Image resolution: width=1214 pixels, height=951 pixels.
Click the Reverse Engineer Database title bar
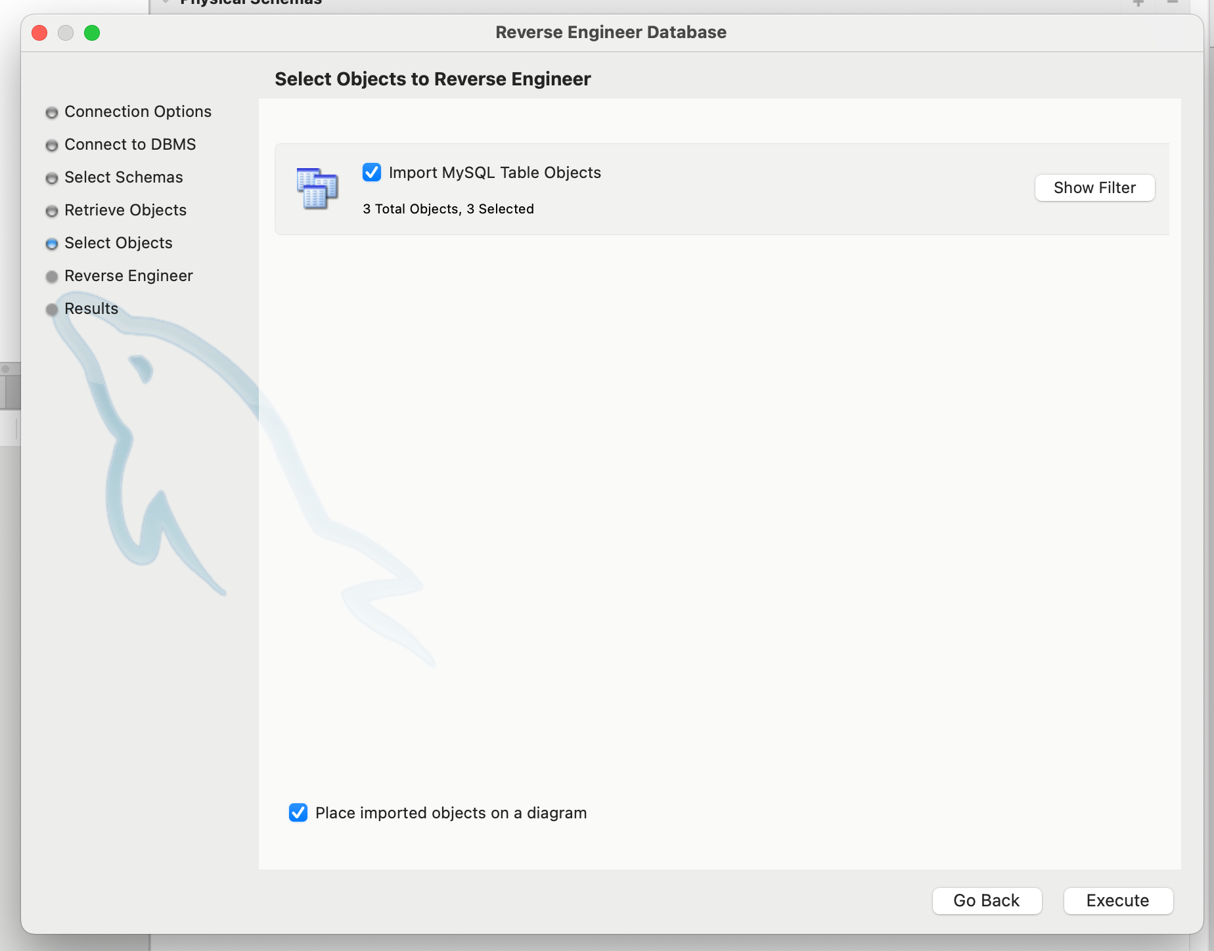611,32
